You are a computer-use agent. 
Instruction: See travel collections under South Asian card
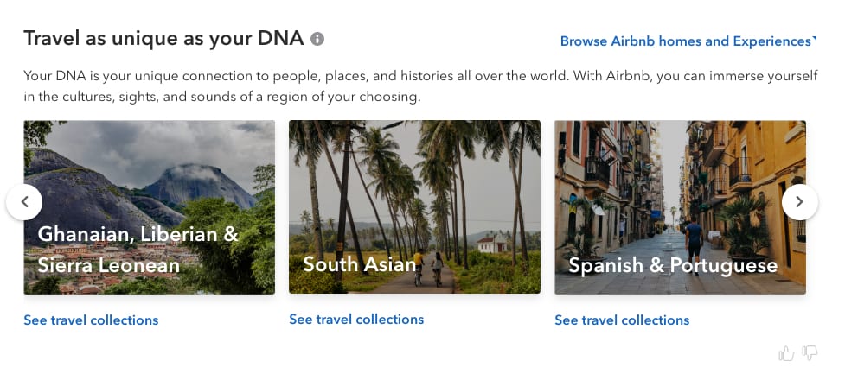click(356, 319)
